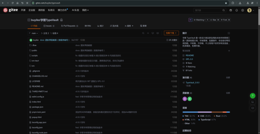Click the Gitee logo
The image size is (260, 134).
(x=11, y=10)
